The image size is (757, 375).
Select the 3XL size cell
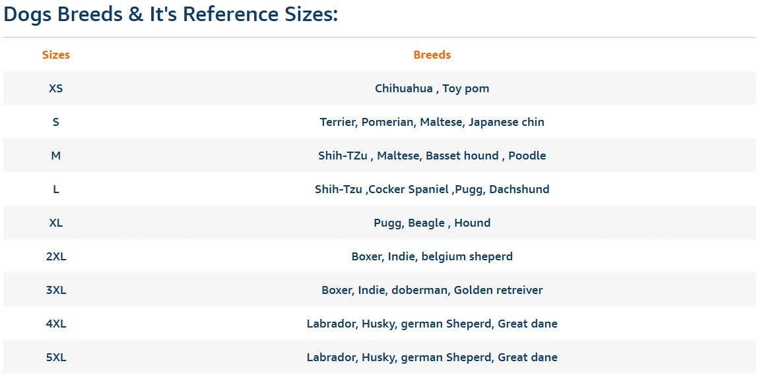click(x=56, y=290)
